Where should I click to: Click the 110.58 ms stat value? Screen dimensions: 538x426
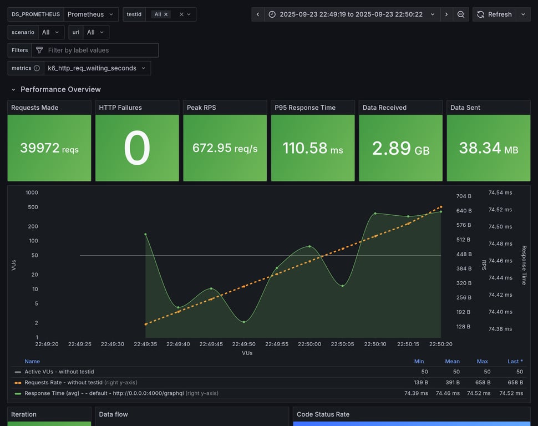(x=313, y=148)
